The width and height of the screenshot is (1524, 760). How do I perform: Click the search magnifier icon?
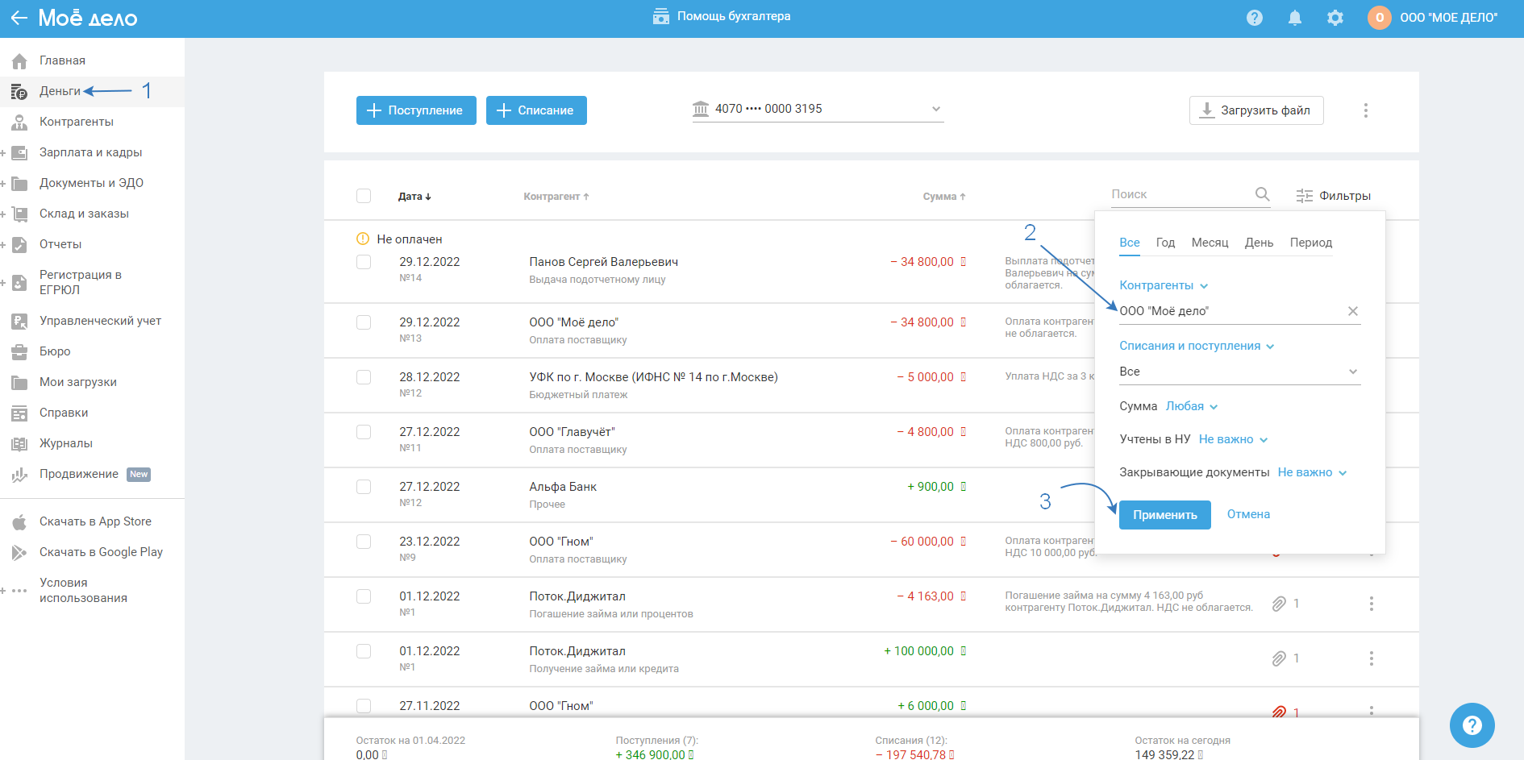[1262, 194]
